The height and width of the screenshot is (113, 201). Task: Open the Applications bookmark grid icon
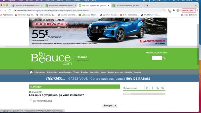[1, 15]
